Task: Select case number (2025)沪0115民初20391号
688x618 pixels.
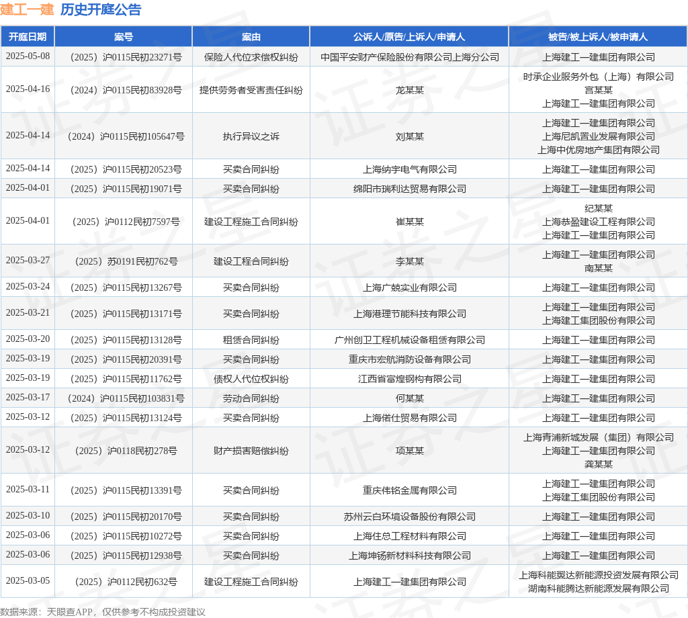Action: [126, 359]
